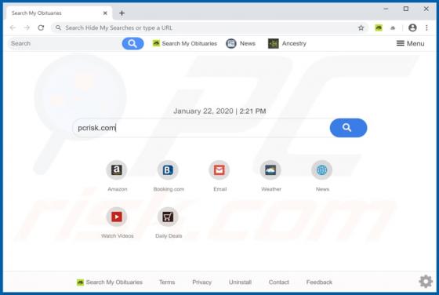
Task: Click the main search box containing pcrisk.com
Action: pyautogui.click(x=201, y=128)
